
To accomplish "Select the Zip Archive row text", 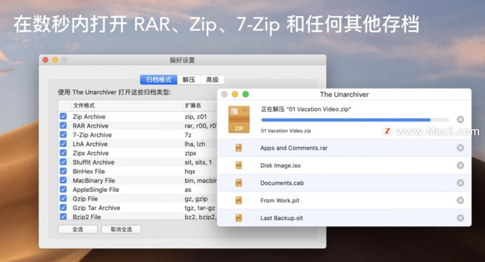I will 89,117.
